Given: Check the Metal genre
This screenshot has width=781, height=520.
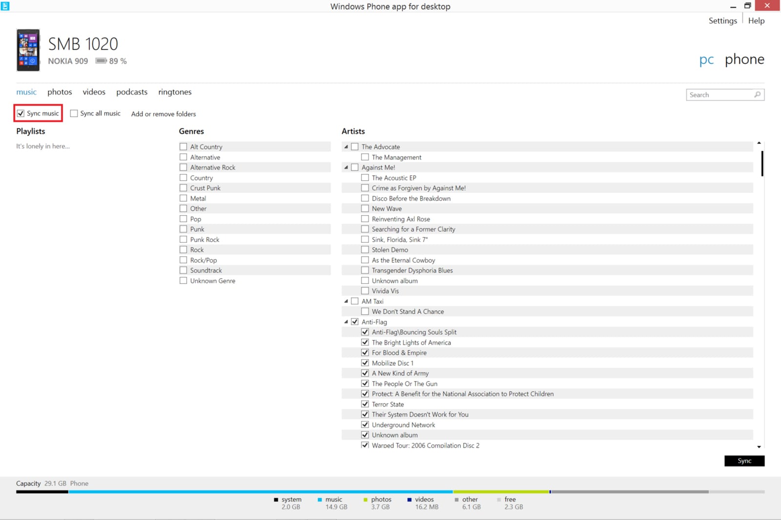Looking at the screenshot, I should point(183,198).
